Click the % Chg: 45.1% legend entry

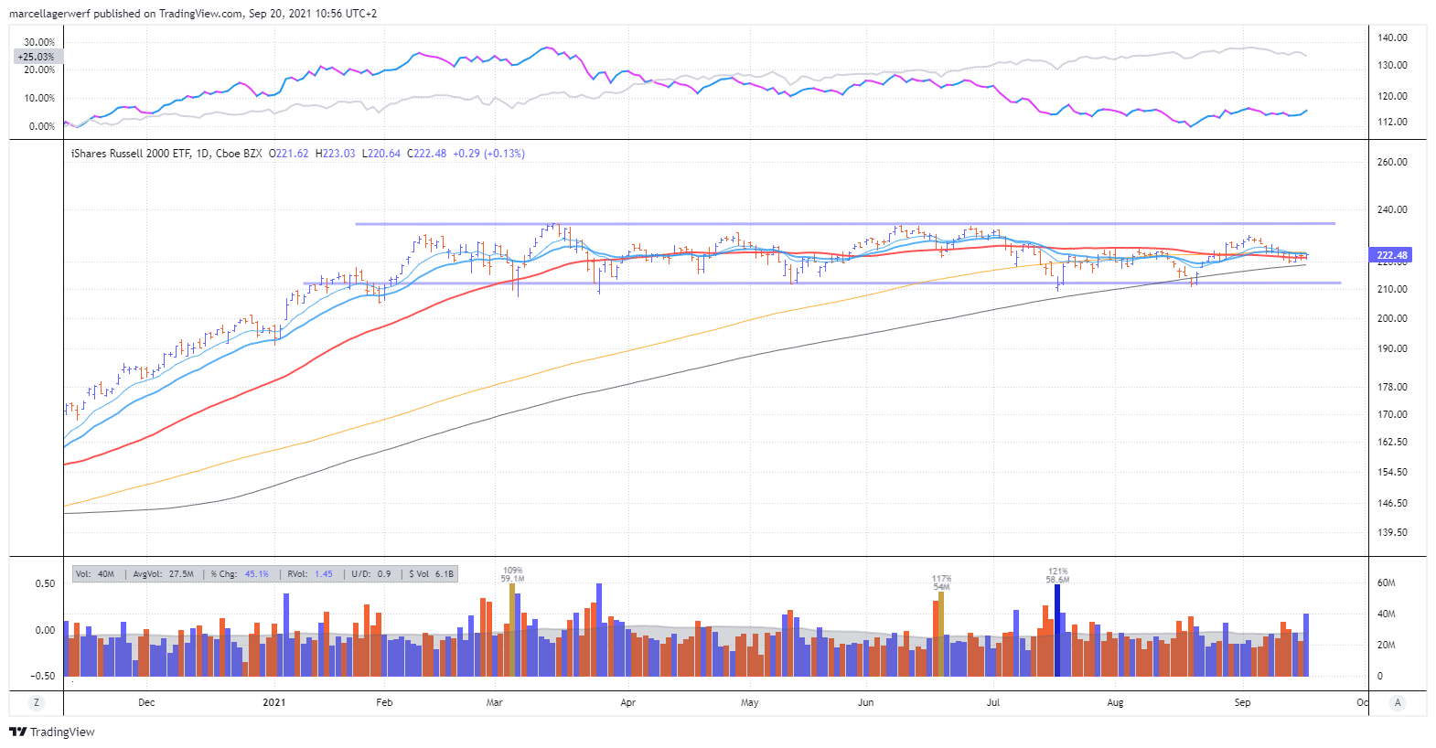point(240,574)
